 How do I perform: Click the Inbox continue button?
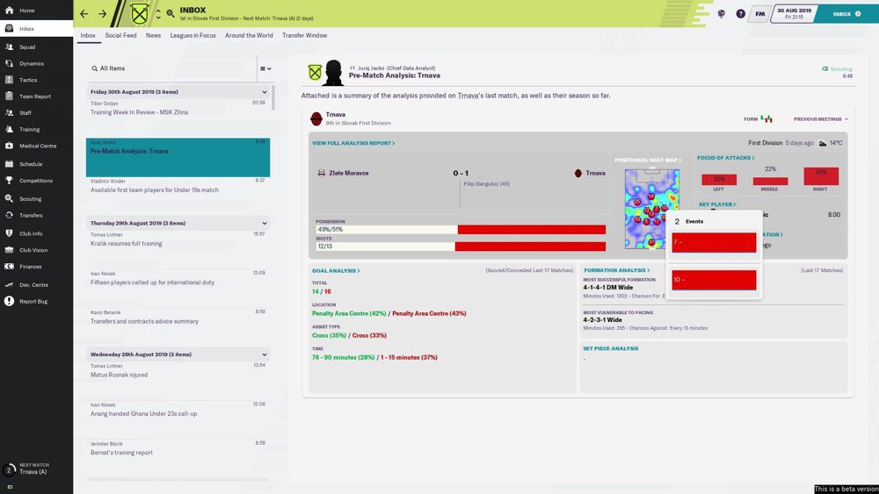[x=846, y=13]
